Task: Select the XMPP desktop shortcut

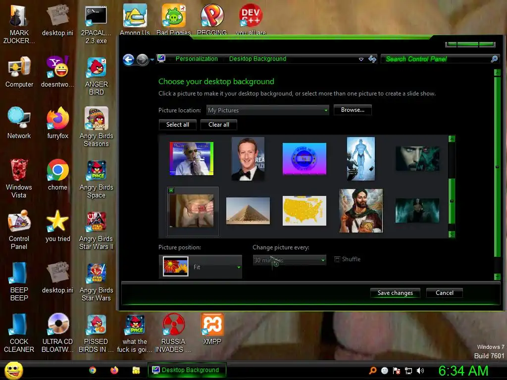Action: coord(212,329)
